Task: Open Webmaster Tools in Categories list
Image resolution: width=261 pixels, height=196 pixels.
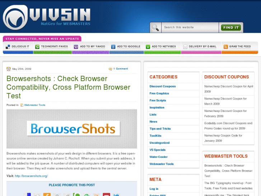Action: (162, 164)
